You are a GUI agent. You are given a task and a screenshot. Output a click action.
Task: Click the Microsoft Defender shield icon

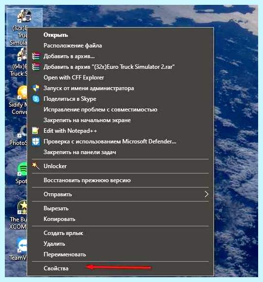(x=36, y=141)
